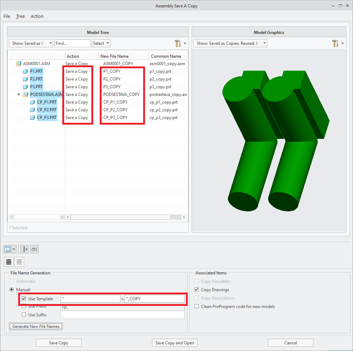Open Model Tree Show filter dropdown

click(31, 43)
